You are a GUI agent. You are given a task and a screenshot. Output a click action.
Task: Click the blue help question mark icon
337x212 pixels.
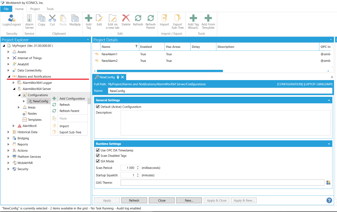click(x=329, y=200)
